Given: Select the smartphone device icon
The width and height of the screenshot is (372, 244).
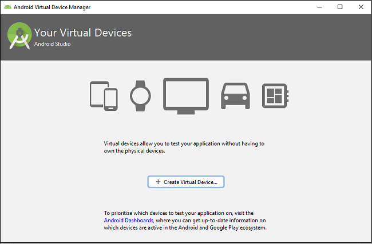Looking at the screenshot, I should (x=110, y=98).
